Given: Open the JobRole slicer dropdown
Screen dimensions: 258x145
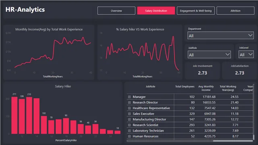Looking at the screenshot, I should (x=209, y=55).
